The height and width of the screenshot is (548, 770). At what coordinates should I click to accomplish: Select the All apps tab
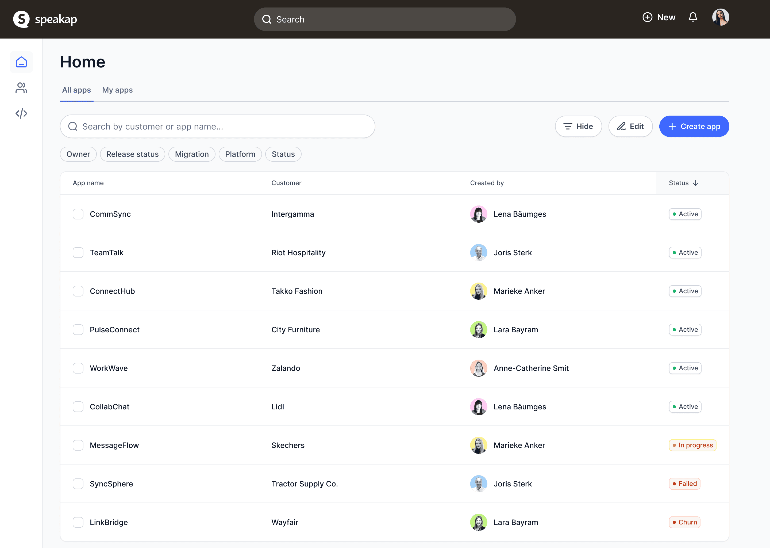tap(76, 90)
